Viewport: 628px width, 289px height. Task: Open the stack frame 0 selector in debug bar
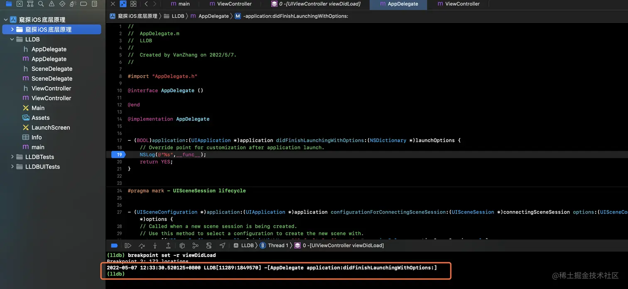[x=339, y=245]
